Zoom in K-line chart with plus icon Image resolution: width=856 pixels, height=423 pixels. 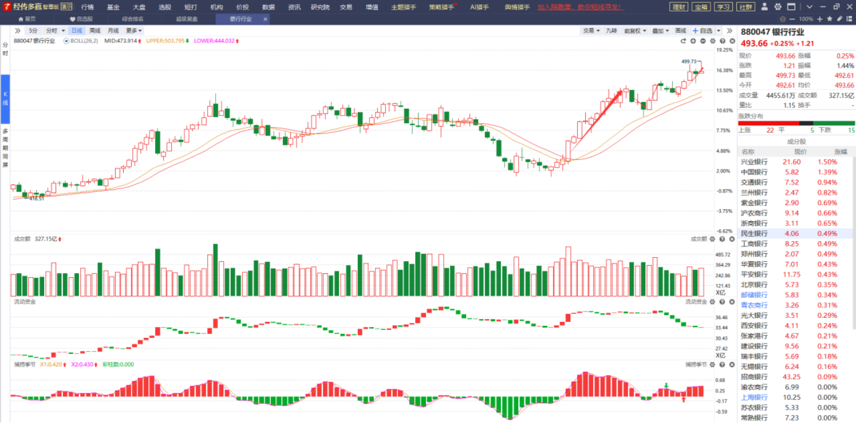click(693, 41)
